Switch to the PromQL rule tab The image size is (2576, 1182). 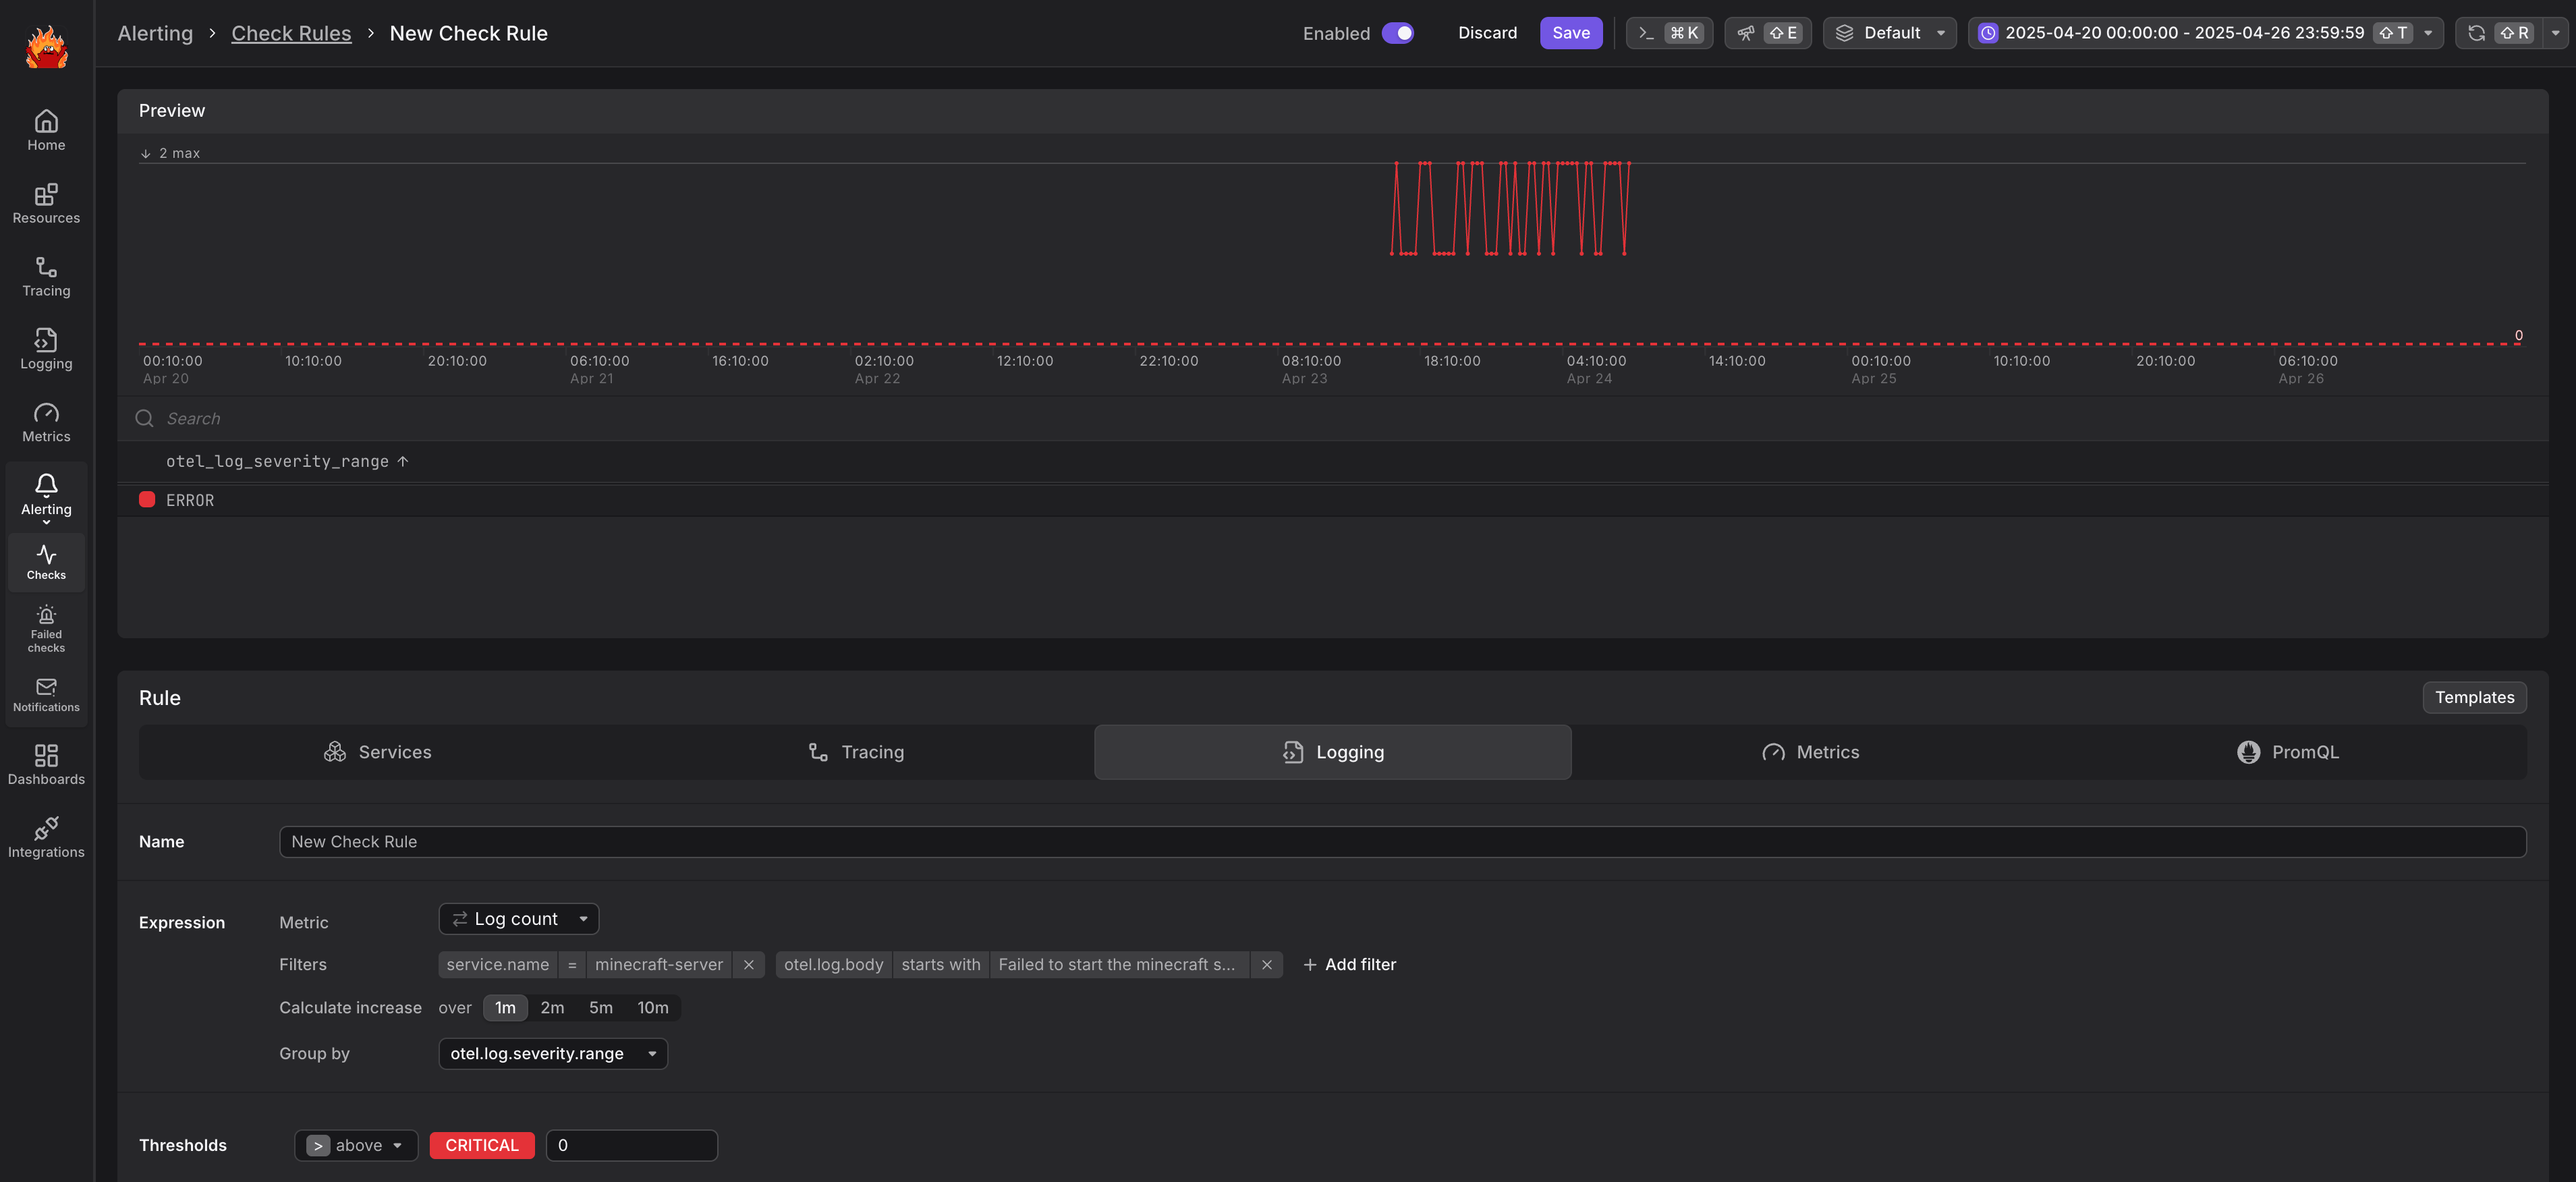point(2287,752)
